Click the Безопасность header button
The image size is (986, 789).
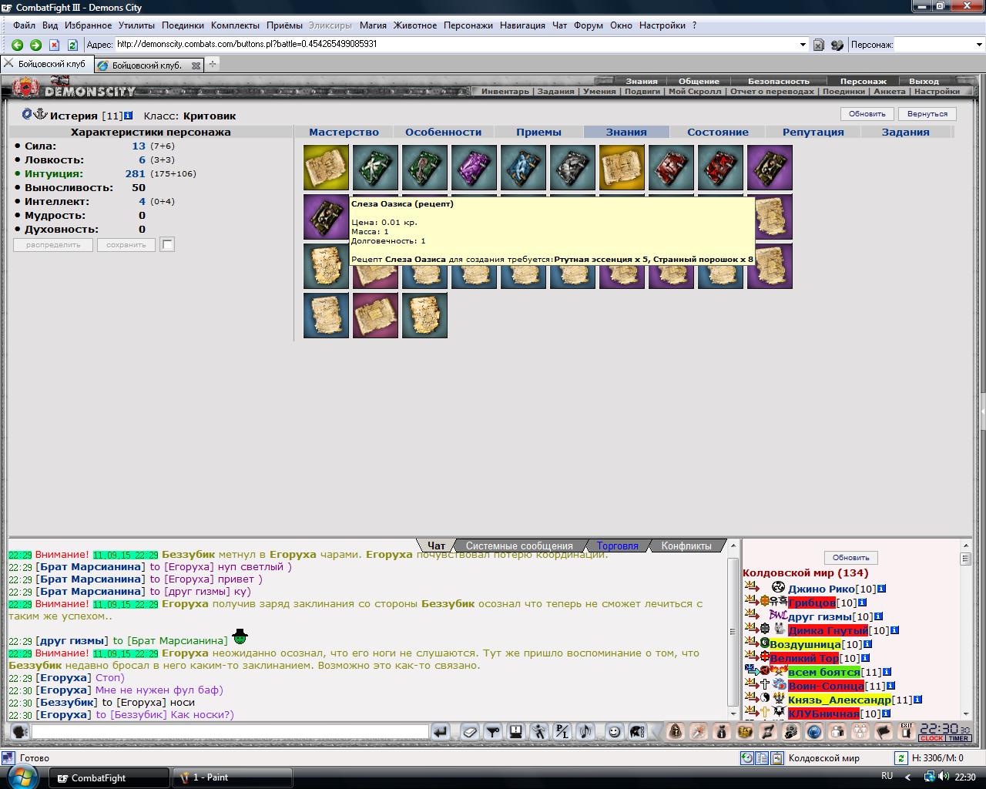pyautogui.click(x=779, y=81)
